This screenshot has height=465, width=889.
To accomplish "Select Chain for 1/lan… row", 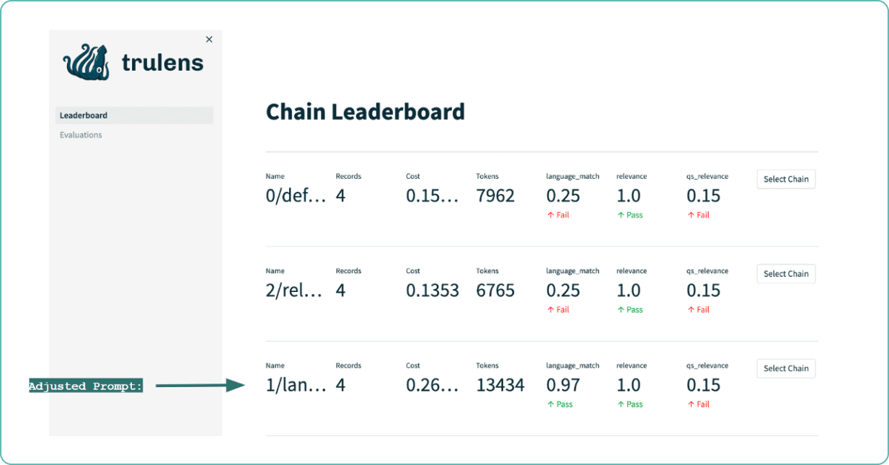I will click(786, 368).
